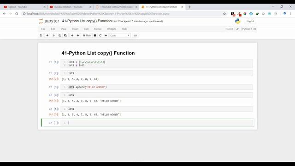Close the Upload - YouTube tab

pyautogui.click(x=44, y=7)
